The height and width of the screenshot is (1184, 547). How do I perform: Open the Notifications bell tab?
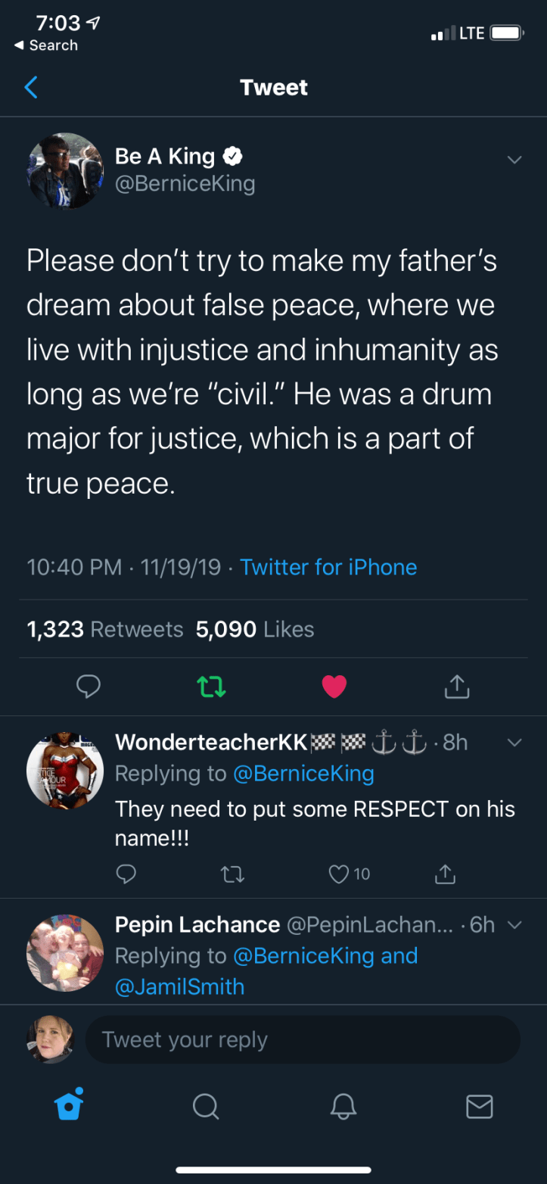click(x=343, y=1107)
